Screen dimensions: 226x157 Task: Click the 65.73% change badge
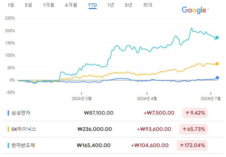193,129
